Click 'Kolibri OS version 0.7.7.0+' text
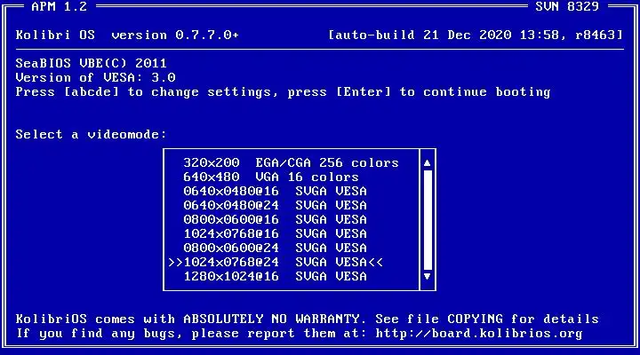Image resolution: width=640 pixels, height=355 pixels. [x=127, y=35]
